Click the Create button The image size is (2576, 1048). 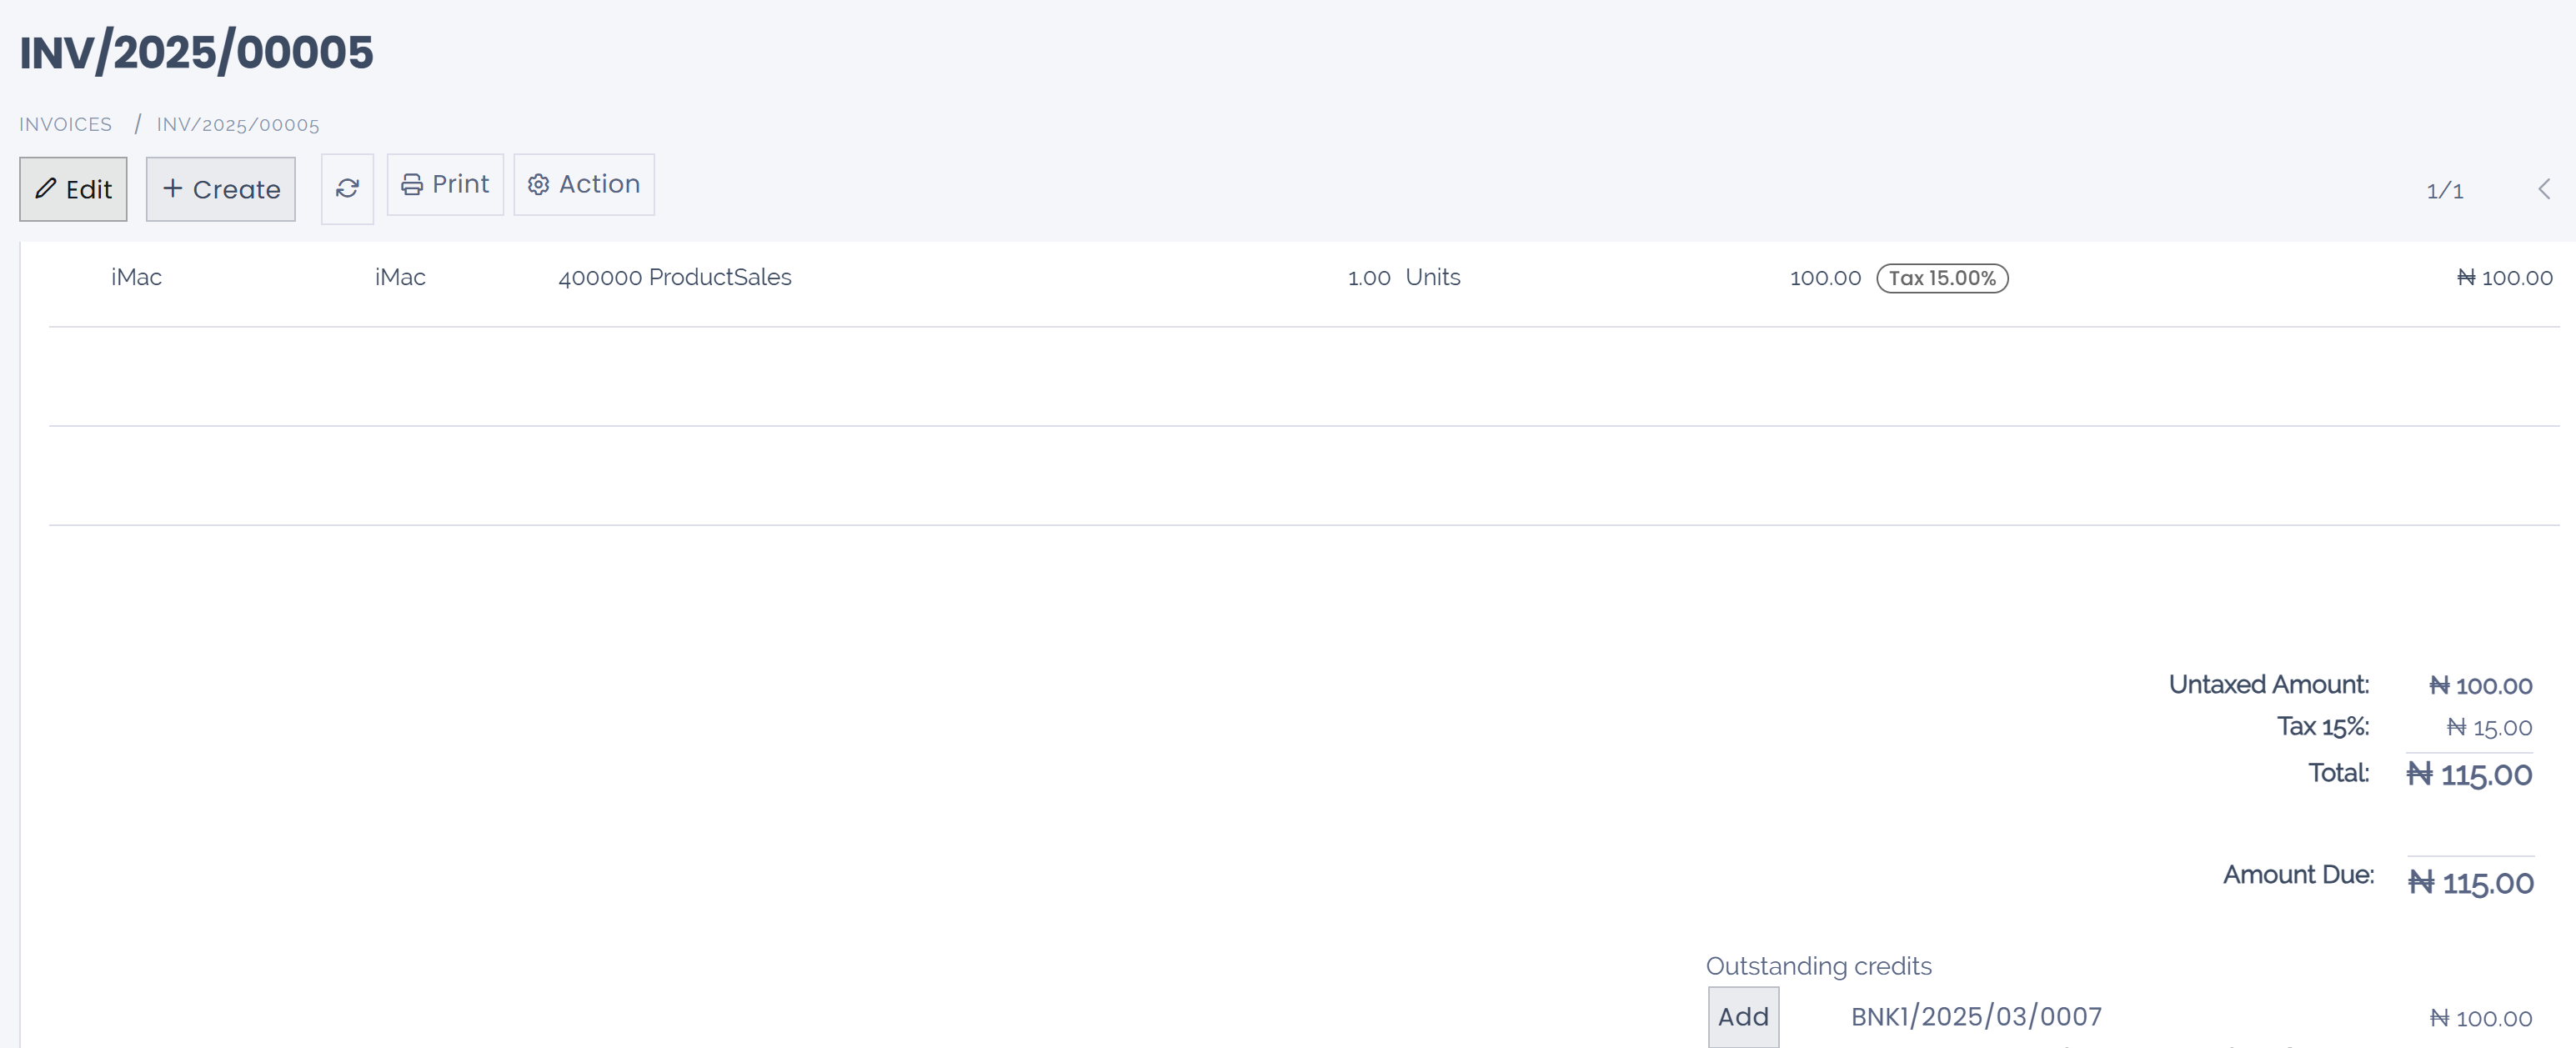click(221, 189)
